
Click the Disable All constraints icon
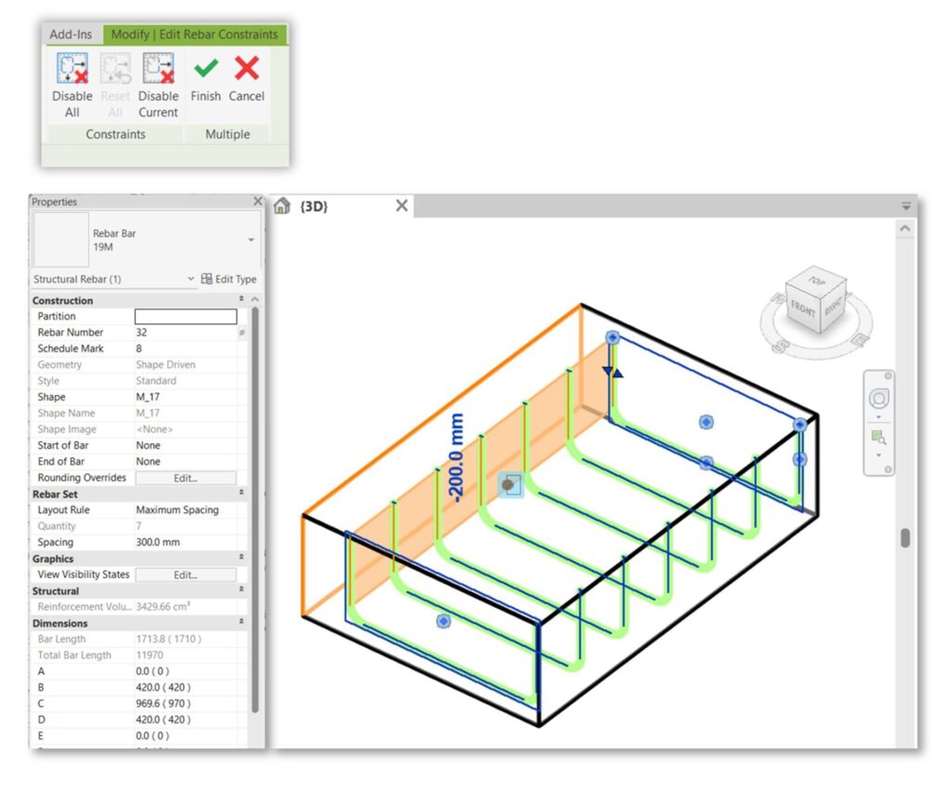(x=72, y=68)
